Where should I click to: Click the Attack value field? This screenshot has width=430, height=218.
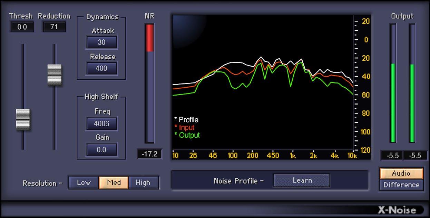coord(101,42)
